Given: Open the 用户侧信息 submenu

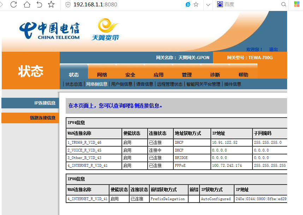Looking at the screenshot, I should coord(121,84).
